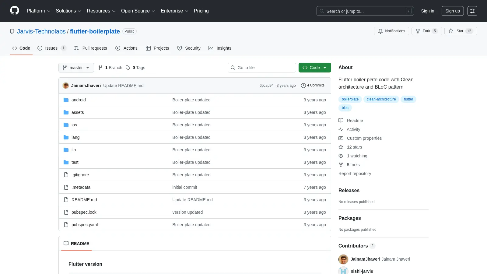This screenshot has height=274, width=487.
Task: Switch to the Pull requests tab
Action: [x=90, y=48]
